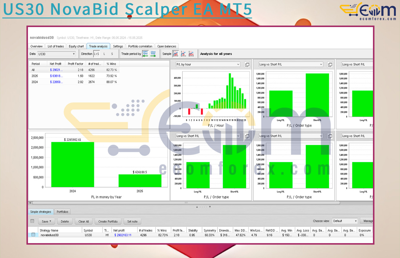Image resolution: width=400 pixels, height=258 pixels.
Task: Click the Clear All button
Action: pyautogui.click(x=84, y=221)
